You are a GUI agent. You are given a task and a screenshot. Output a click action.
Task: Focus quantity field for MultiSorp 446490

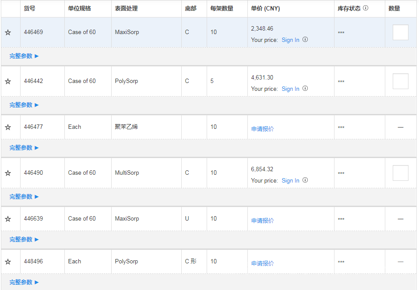coord(400,173)
